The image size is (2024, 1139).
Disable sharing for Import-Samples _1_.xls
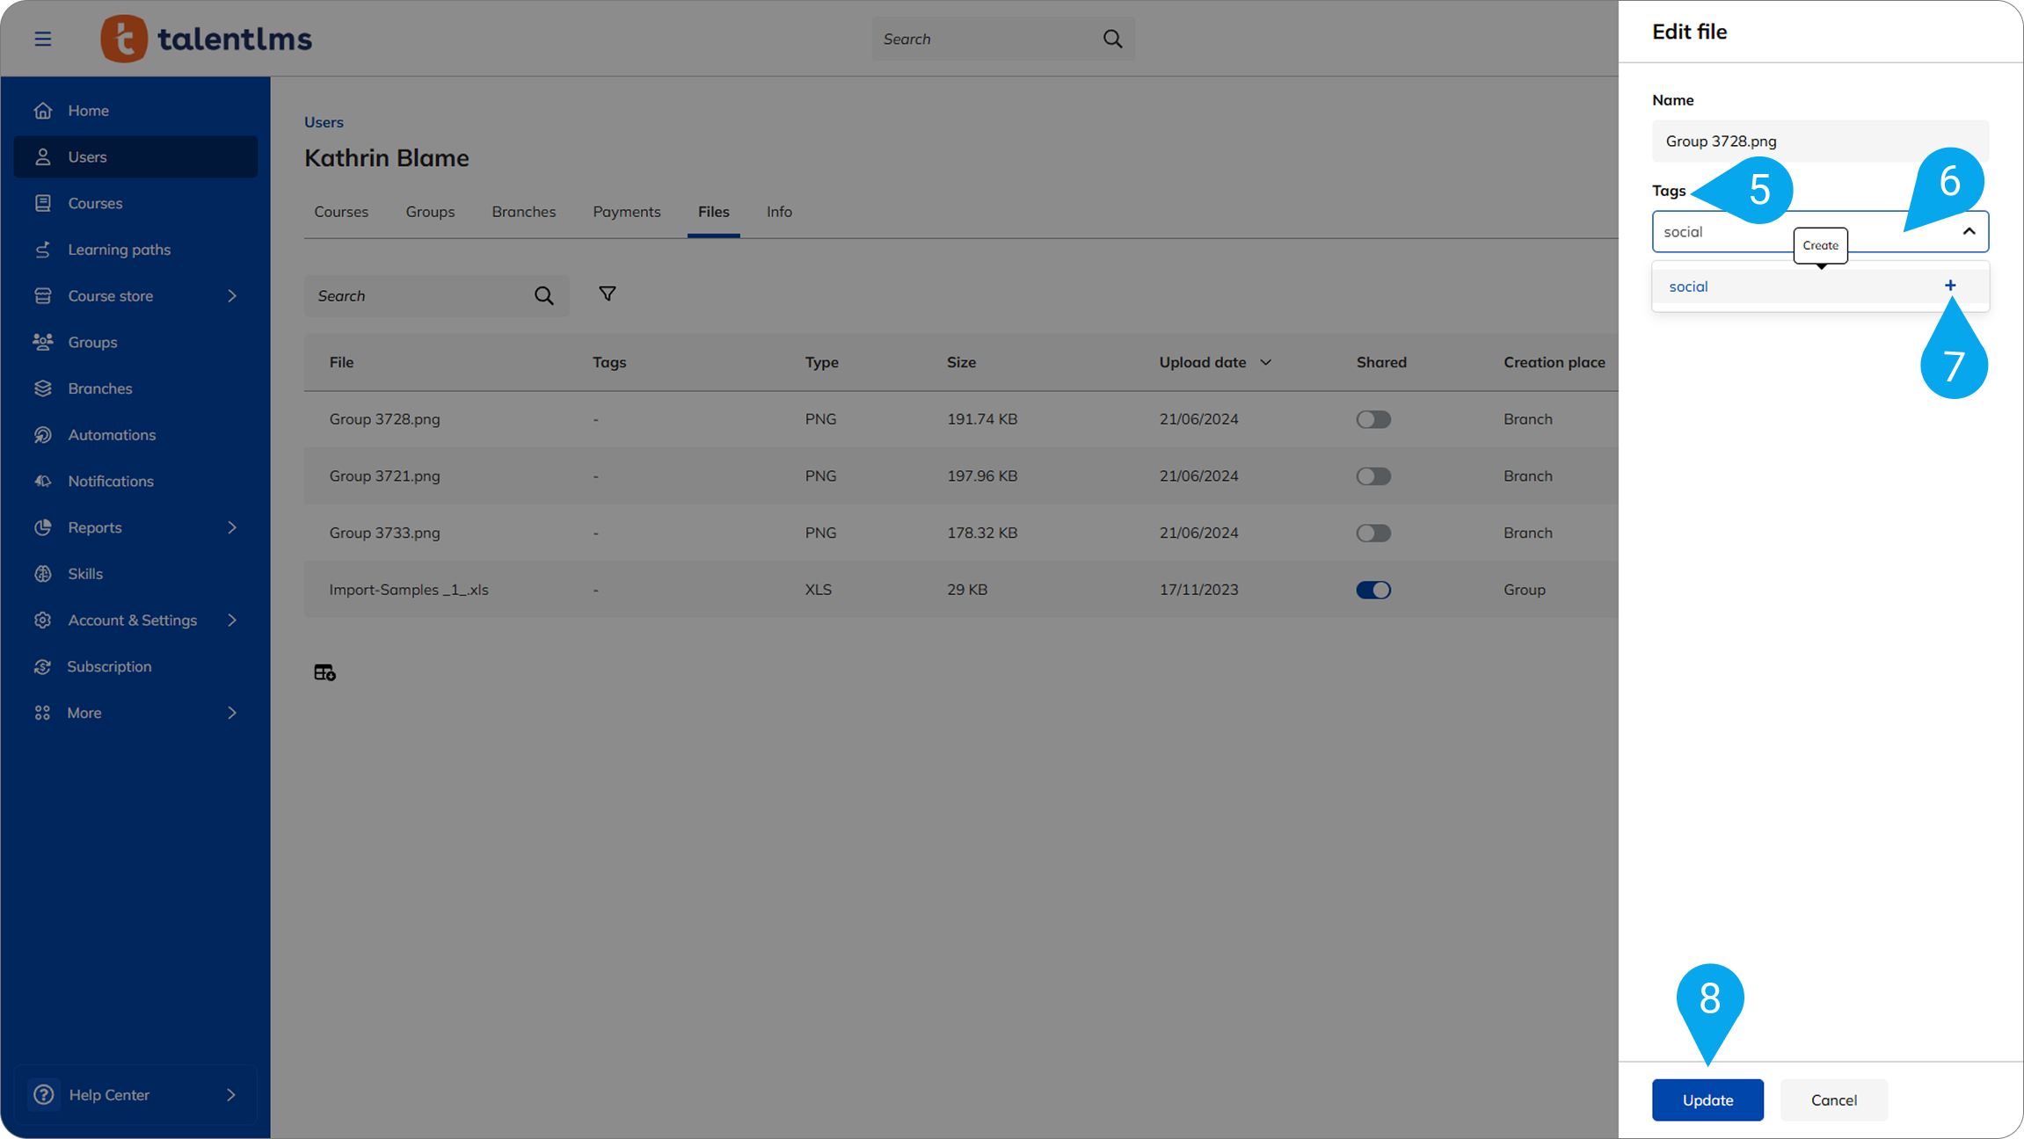coord(1372,590)
